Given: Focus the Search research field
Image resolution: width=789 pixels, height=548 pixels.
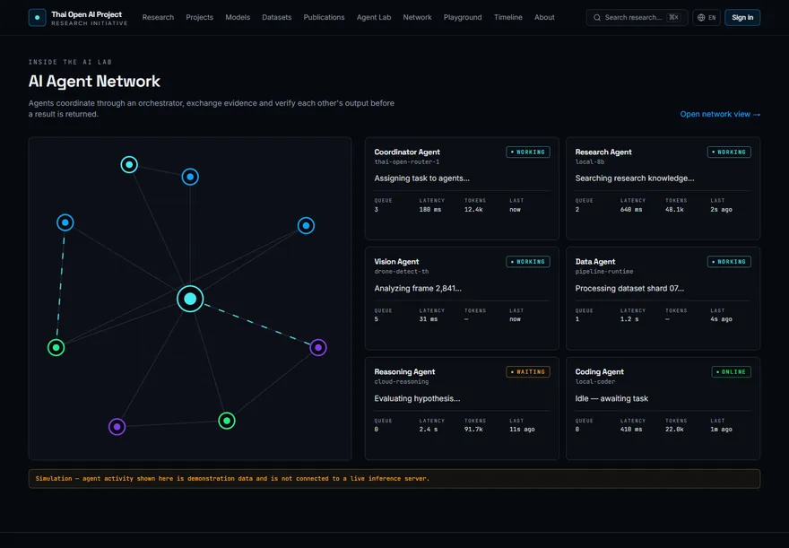Looking at the screenshot, I should pyautogui.click(x=637, y=18).
